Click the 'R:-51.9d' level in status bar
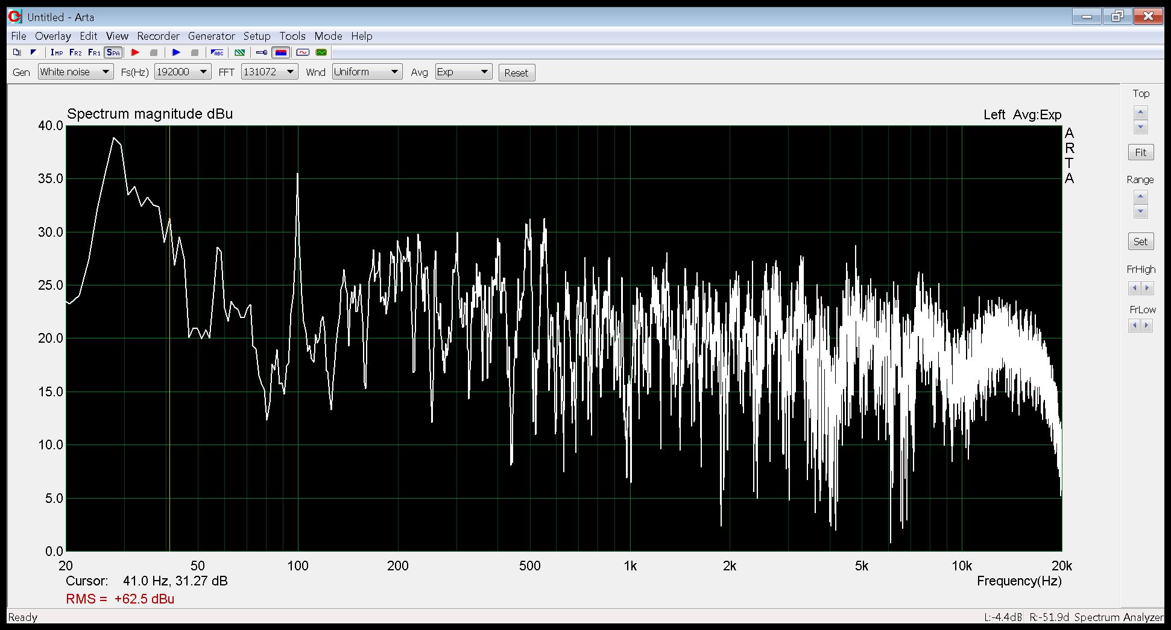 pos(1049,617)
